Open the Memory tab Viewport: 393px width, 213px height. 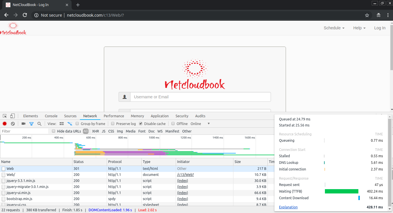[x=137, y=116]
